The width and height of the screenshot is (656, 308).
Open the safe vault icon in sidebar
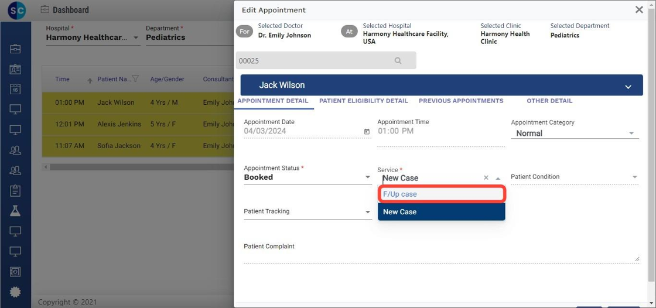pos(15,272)
